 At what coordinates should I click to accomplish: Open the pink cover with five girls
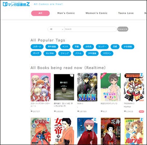click(41, 87)
